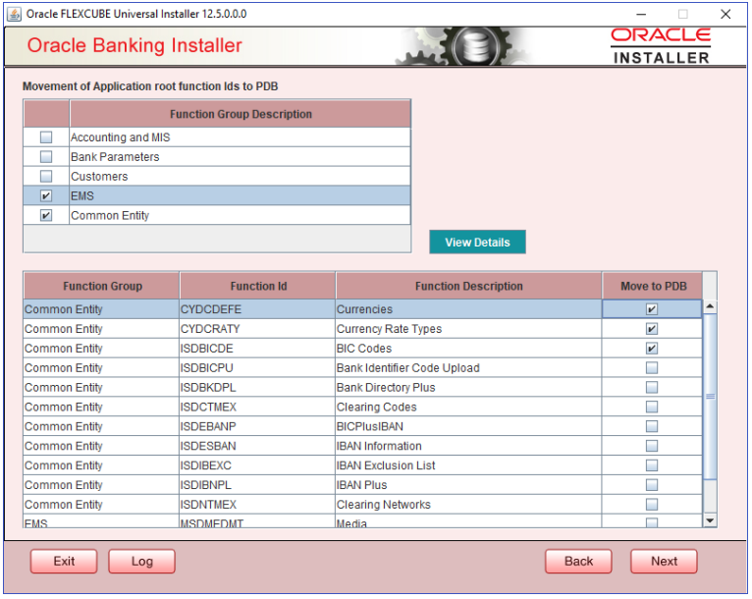
Task: Check the Customers function group box
Action: click(x=46, y=177)
